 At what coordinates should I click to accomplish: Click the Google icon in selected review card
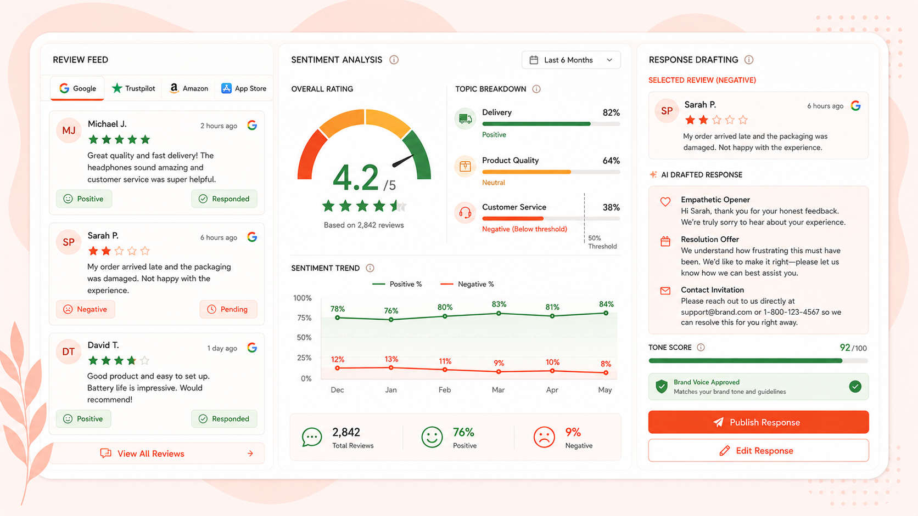point(855,106)
